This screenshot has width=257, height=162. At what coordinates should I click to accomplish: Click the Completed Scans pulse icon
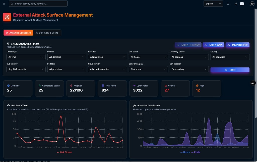(40, 86)
